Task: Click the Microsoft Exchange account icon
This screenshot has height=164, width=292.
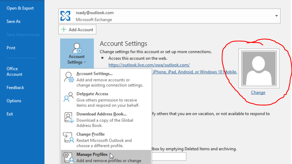Action: click(65, 16)
